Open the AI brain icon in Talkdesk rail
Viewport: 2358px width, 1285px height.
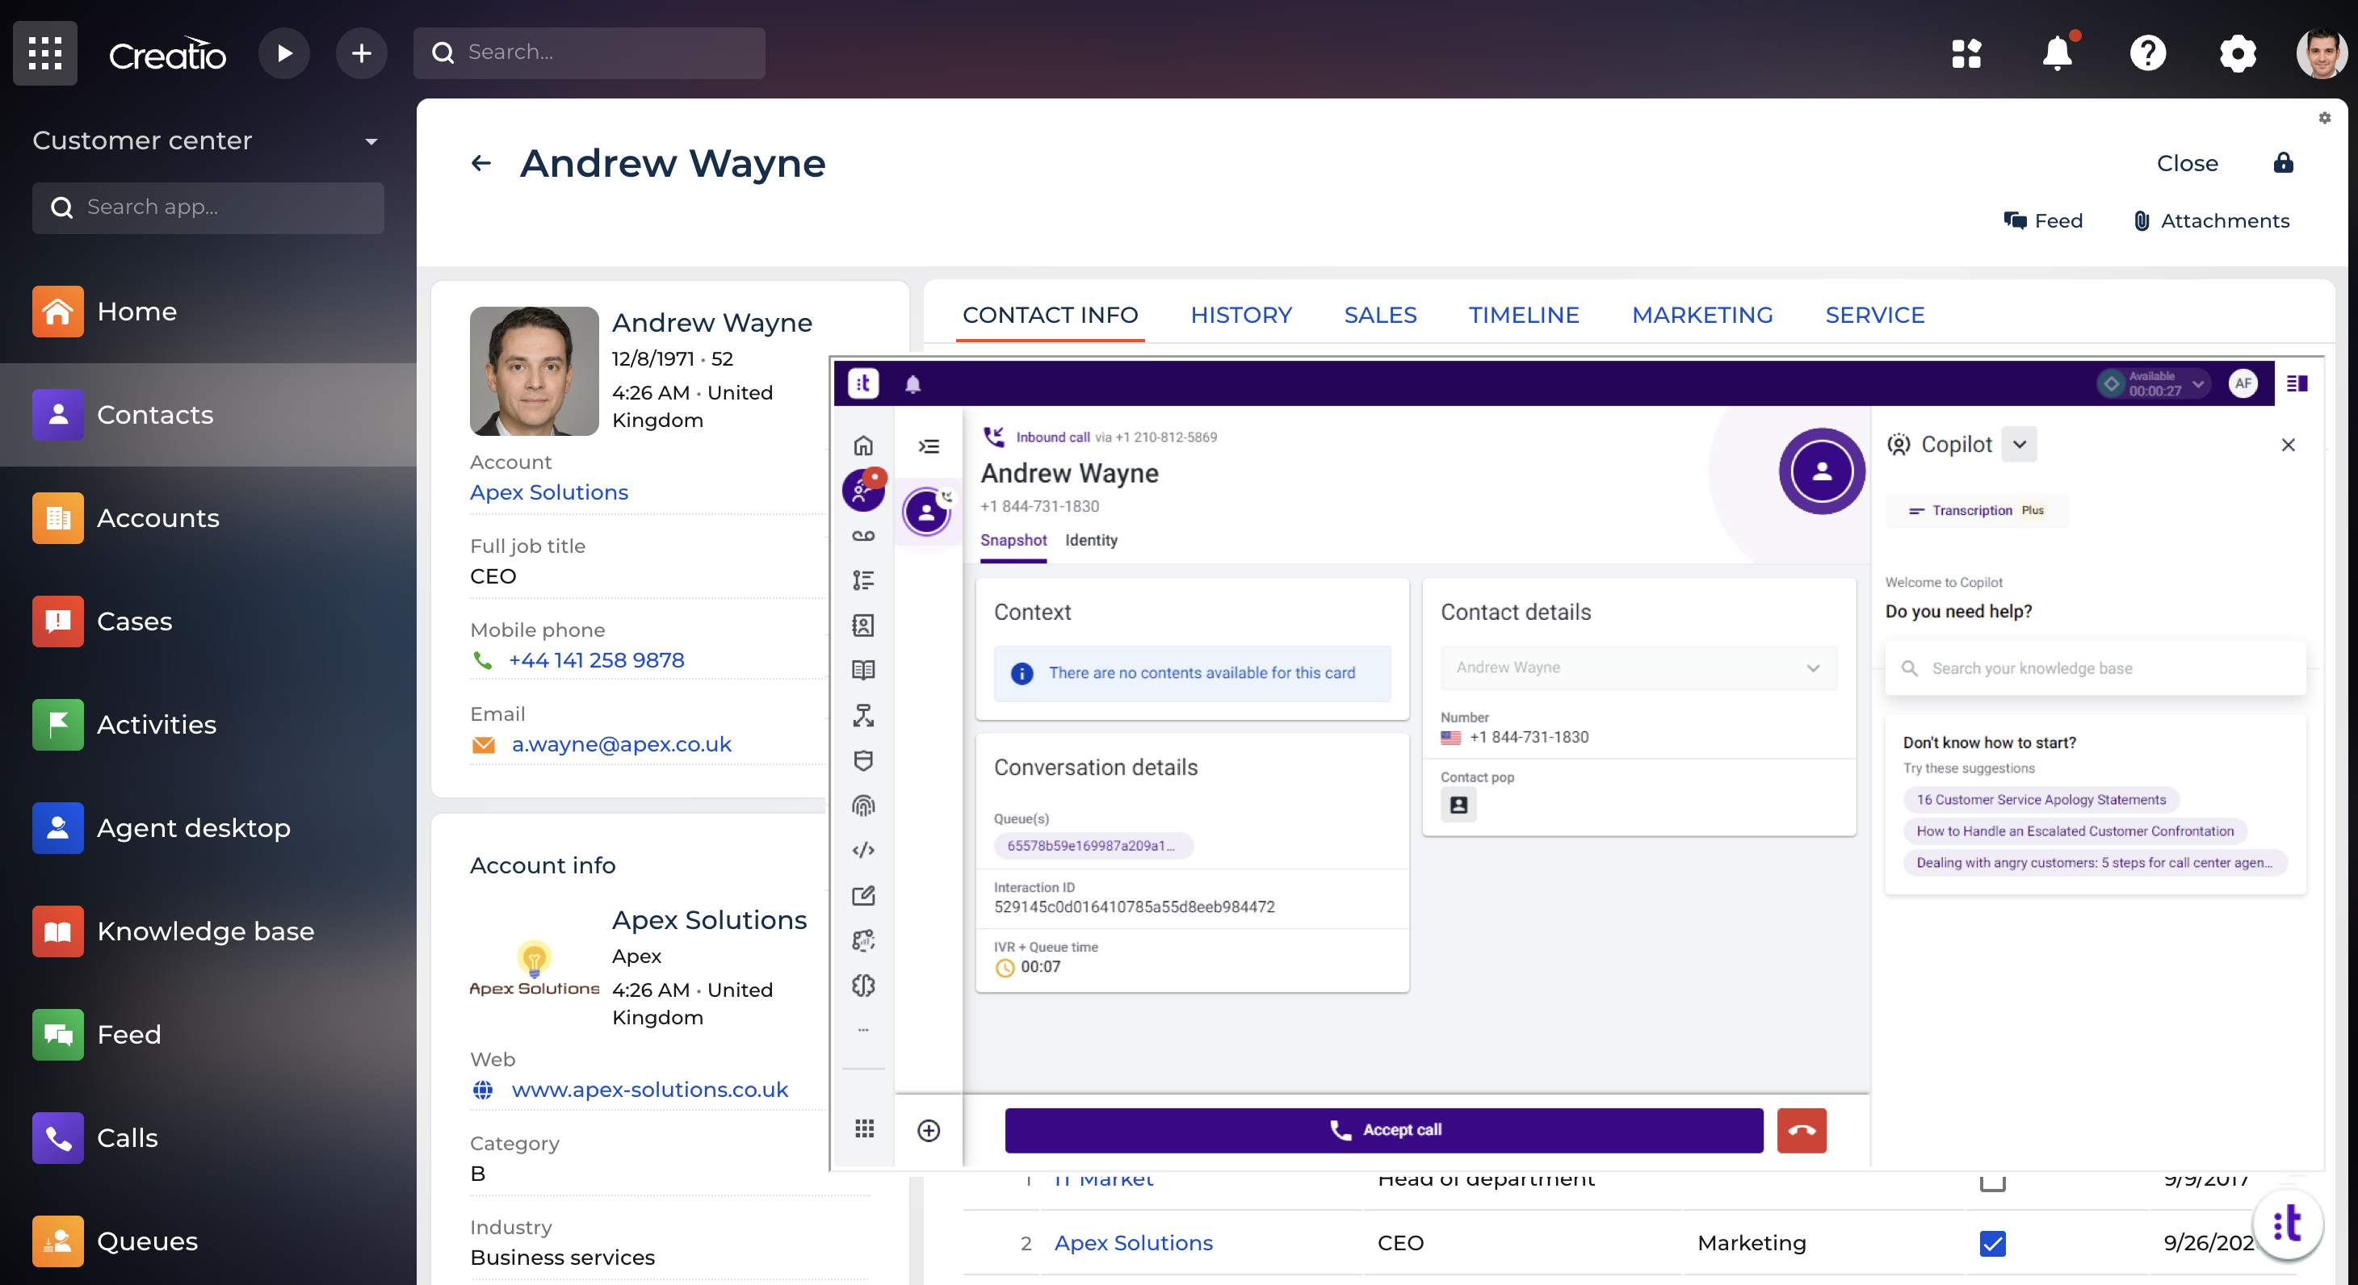[x=863, y=986]
